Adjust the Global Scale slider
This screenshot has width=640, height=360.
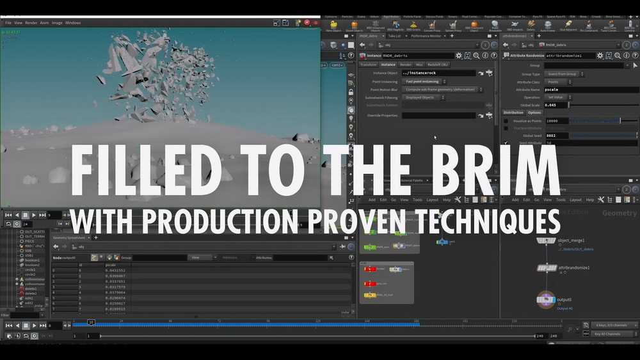coord(604,106)
